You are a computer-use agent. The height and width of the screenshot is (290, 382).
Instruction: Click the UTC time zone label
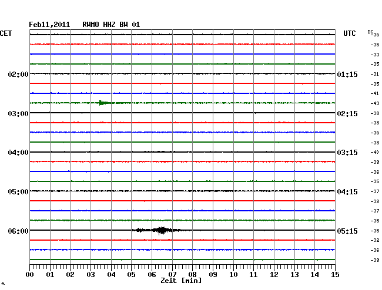(350, 33)
